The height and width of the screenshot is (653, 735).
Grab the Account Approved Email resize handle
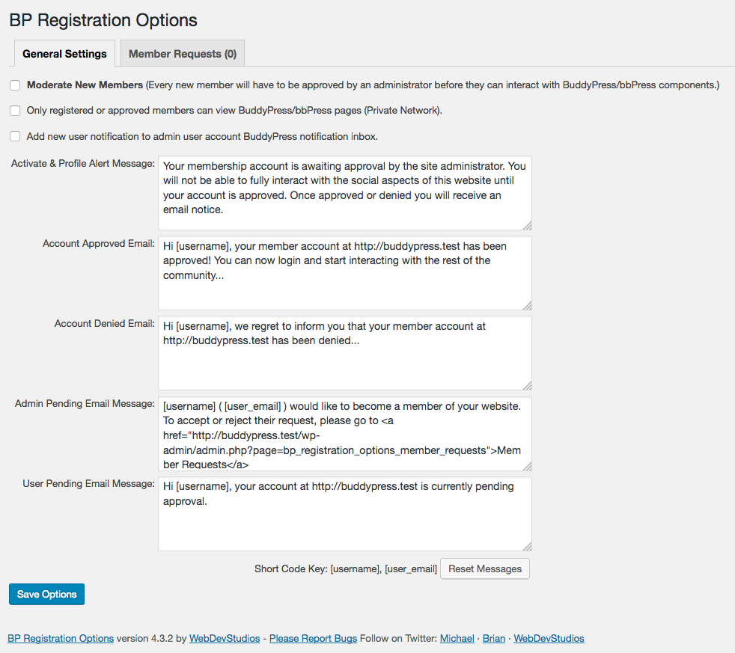[527, 305]
